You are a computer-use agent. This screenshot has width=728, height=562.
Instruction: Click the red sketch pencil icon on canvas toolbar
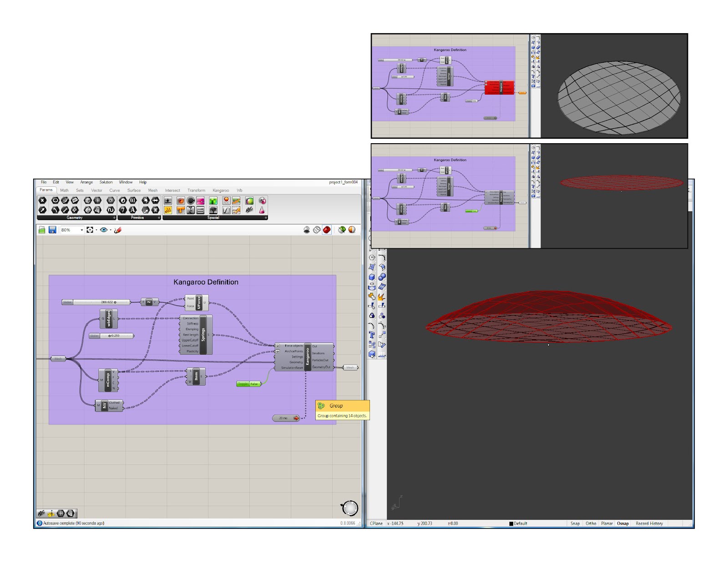coord(117,231)
